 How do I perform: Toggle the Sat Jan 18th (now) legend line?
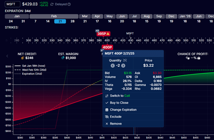click(x=30, y=66)
